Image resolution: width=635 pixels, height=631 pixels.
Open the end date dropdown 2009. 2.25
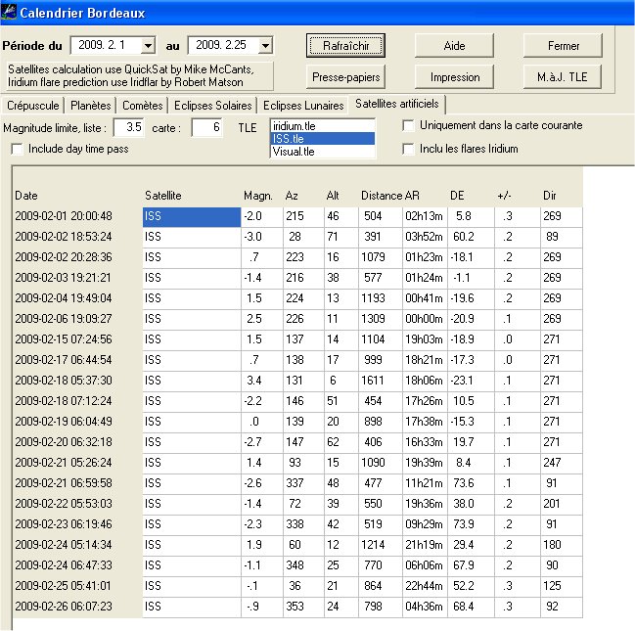pyautogui.click(x=266, y=45)
